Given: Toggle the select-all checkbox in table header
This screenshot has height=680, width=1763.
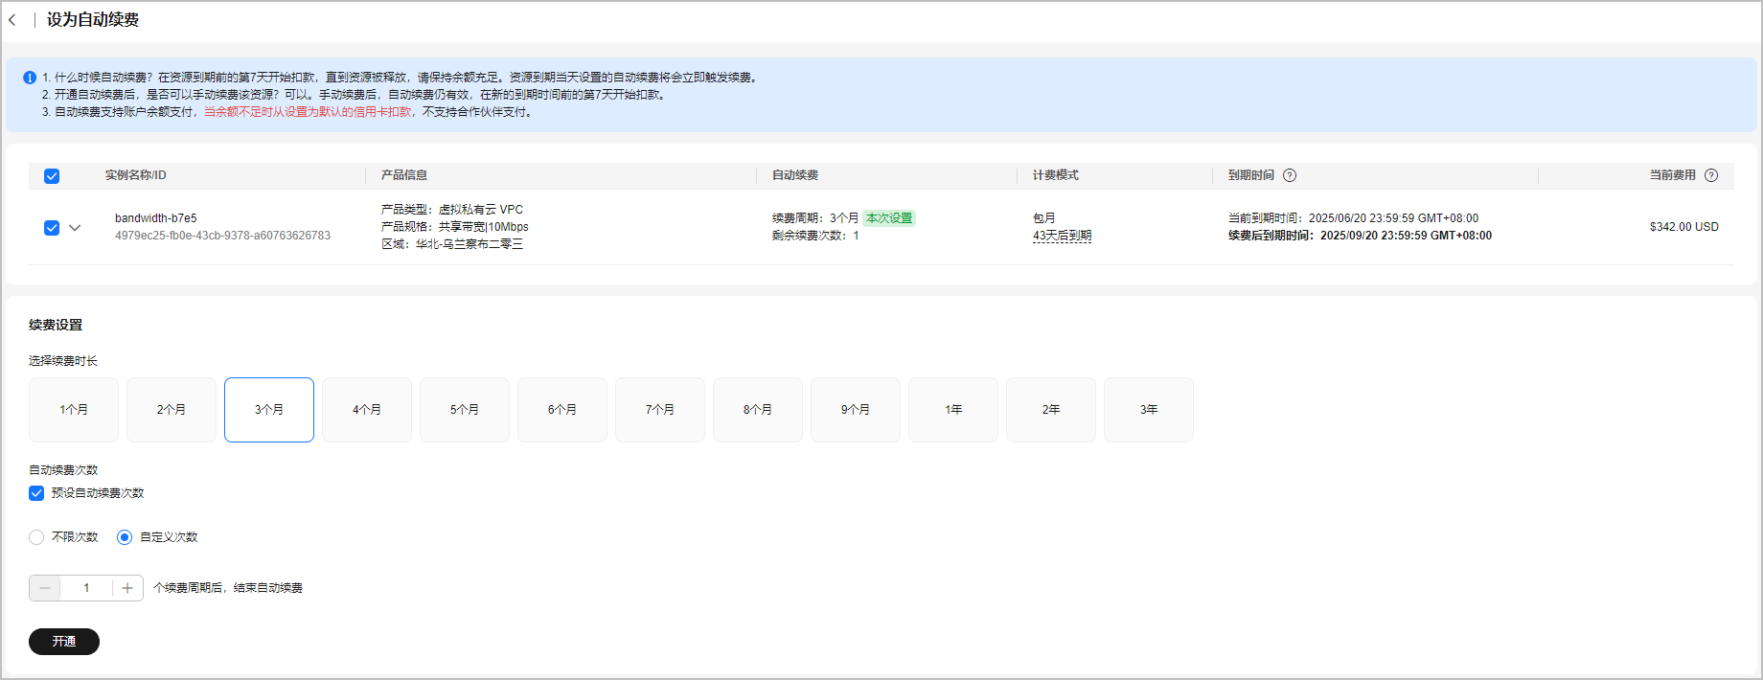Looking at the screenshot, I should point(52,176).
